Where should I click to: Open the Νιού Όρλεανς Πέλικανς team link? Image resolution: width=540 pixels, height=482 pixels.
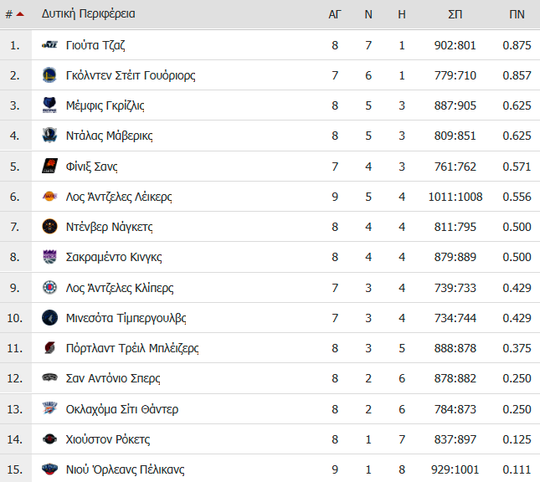[x=125, y=469]
